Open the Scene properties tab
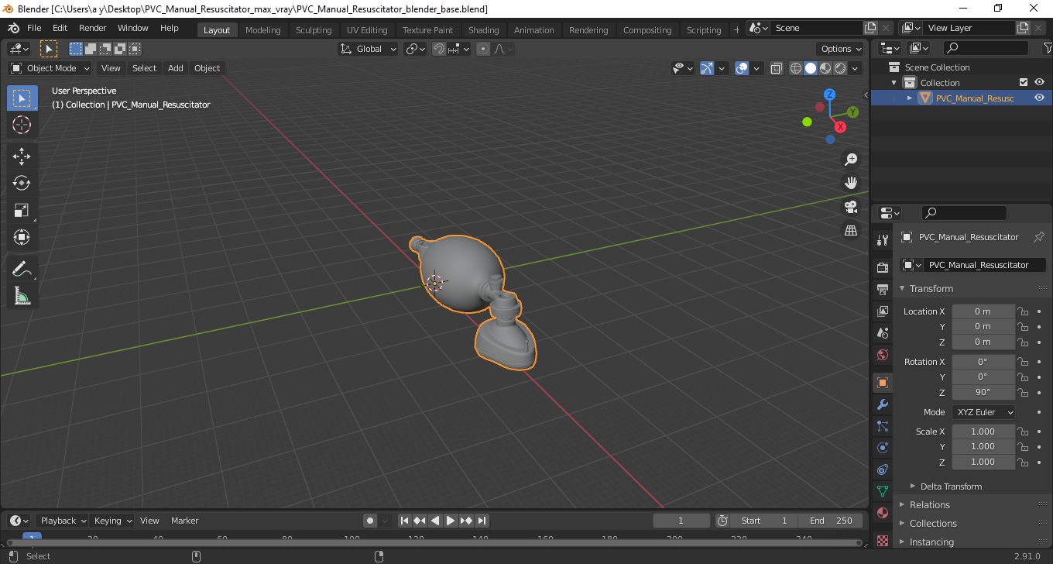This screenshot has width=1053, height=564. (x=882, y=332)
